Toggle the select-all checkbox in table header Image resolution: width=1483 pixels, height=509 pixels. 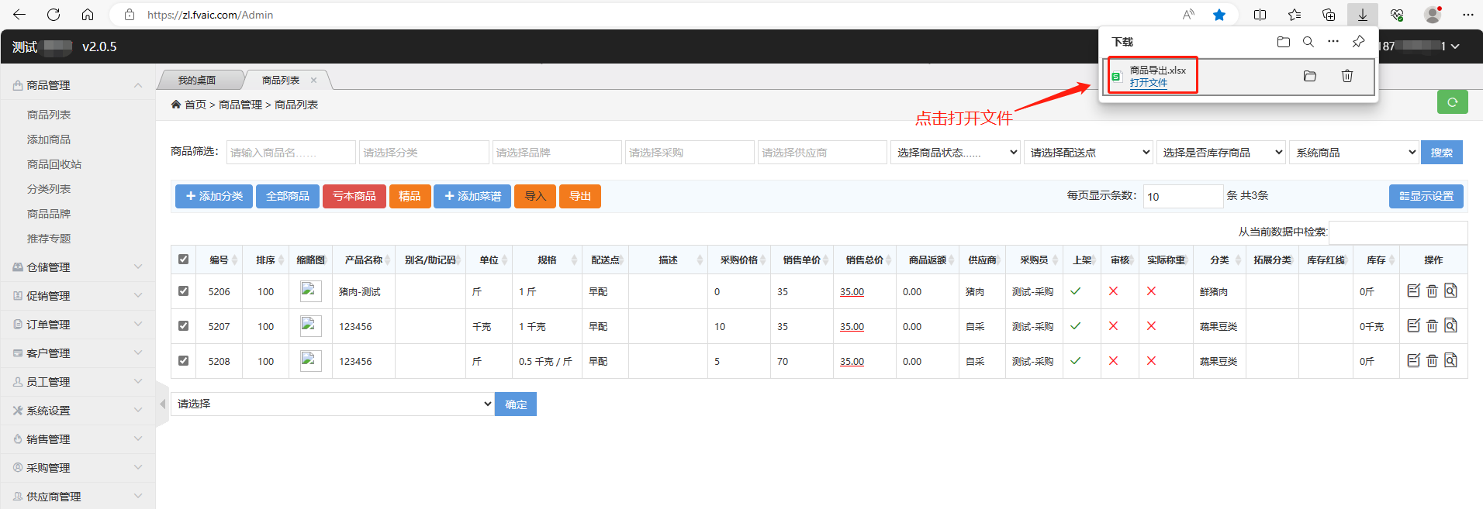coord(184,260)
